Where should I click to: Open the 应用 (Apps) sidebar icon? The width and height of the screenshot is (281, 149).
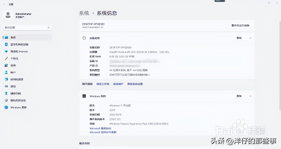click(x=6, y=65)
